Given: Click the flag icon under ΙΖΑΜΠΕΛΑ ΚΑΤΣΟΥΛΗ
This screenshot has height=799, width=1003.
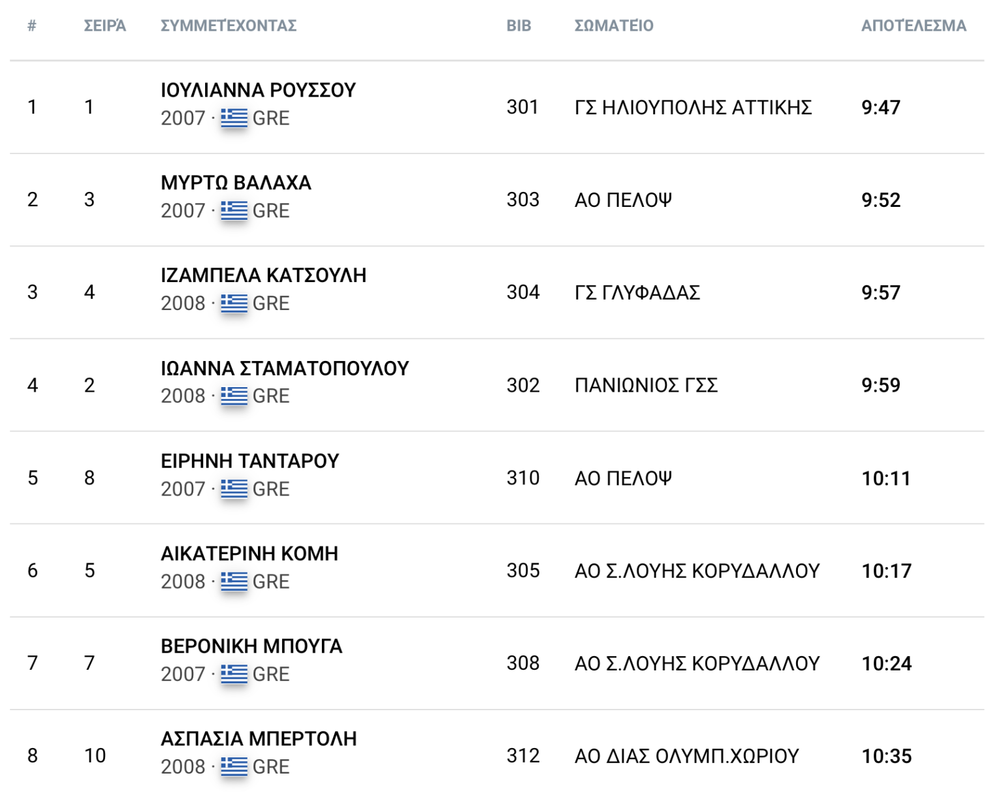Looking at the screenshot, I should click(x=234, y=304).
